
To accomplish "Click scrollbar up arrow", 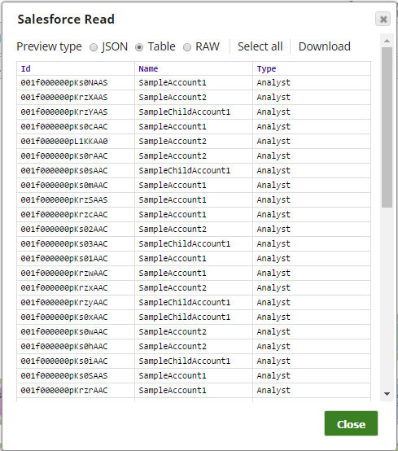I will (x=387, y=41).
